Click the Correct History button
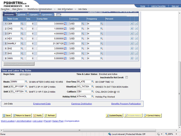181x136 pixels. pos(152,115)
